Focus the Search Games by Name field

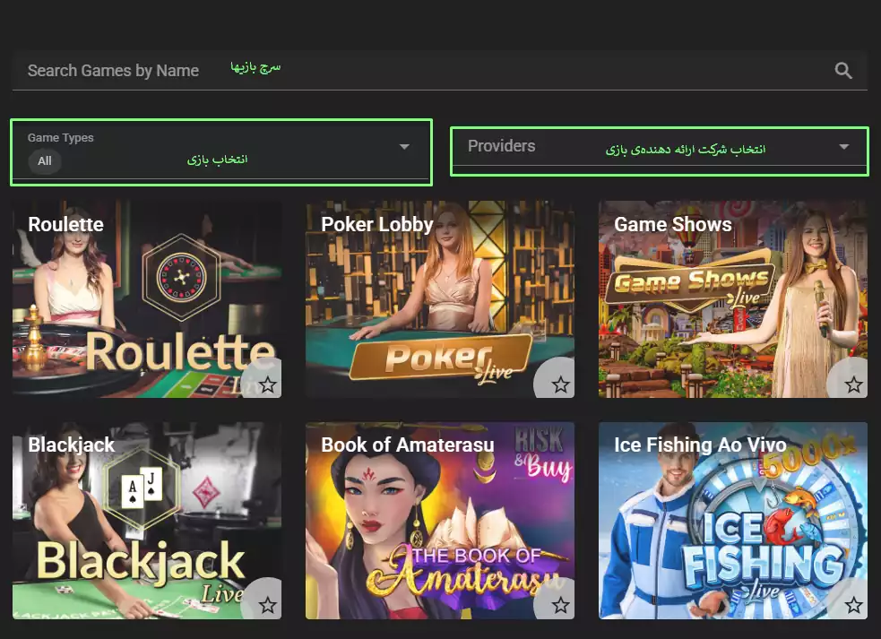440,71
